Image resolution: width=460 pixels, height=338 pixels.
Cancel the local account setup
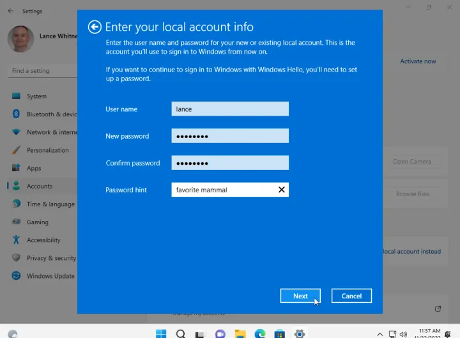(x=351, y=296)
